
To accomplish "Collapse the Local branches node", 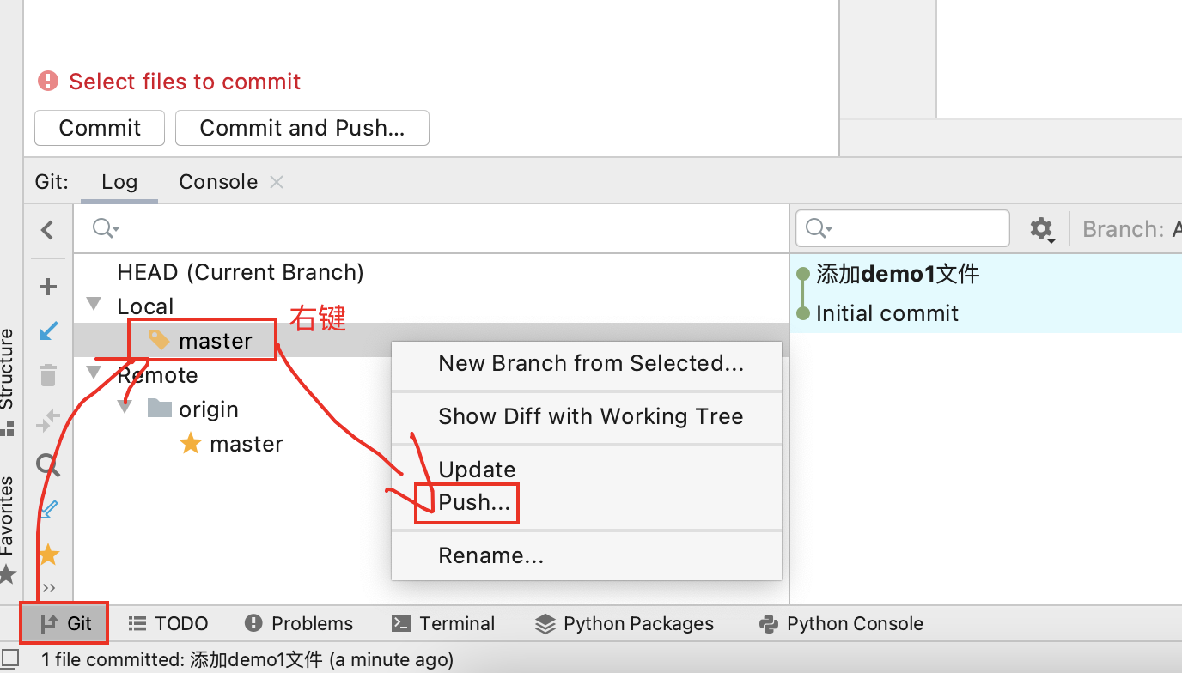I will point(94,305).
